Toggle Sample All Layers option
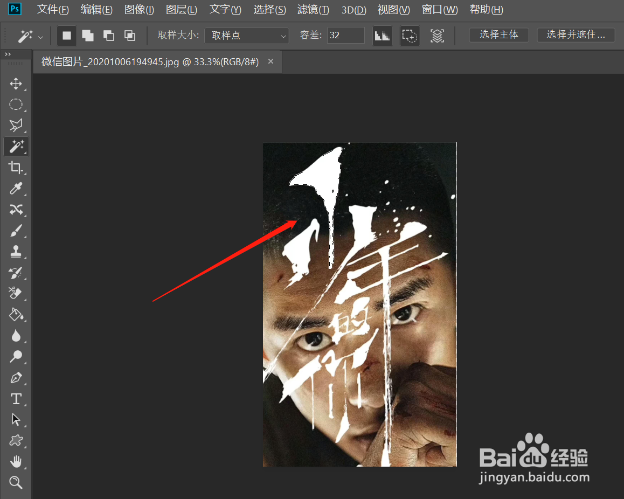The image size is (624, 499). coord(437,36)
